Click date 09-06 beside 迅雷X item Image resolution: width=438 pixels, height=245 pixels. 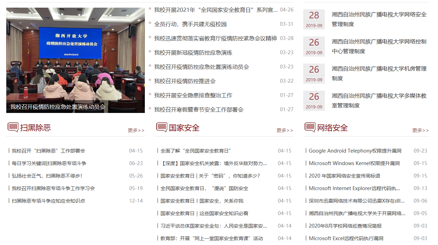420,201
